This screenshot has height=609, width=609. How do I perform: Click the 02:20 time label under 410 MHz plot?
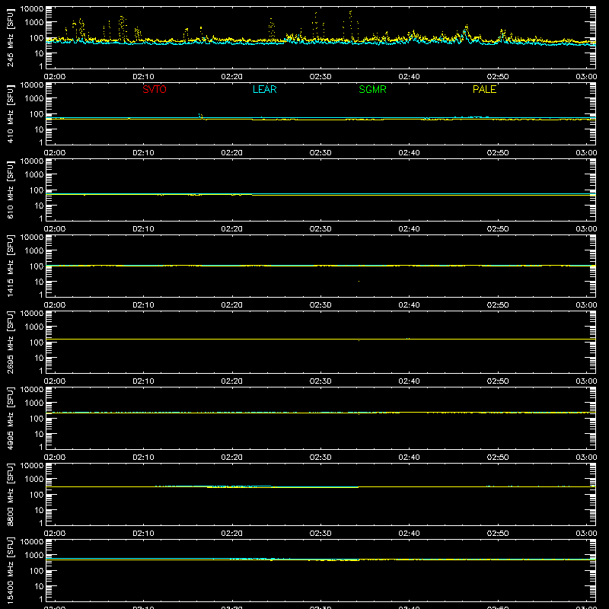[x=232, y=153]
